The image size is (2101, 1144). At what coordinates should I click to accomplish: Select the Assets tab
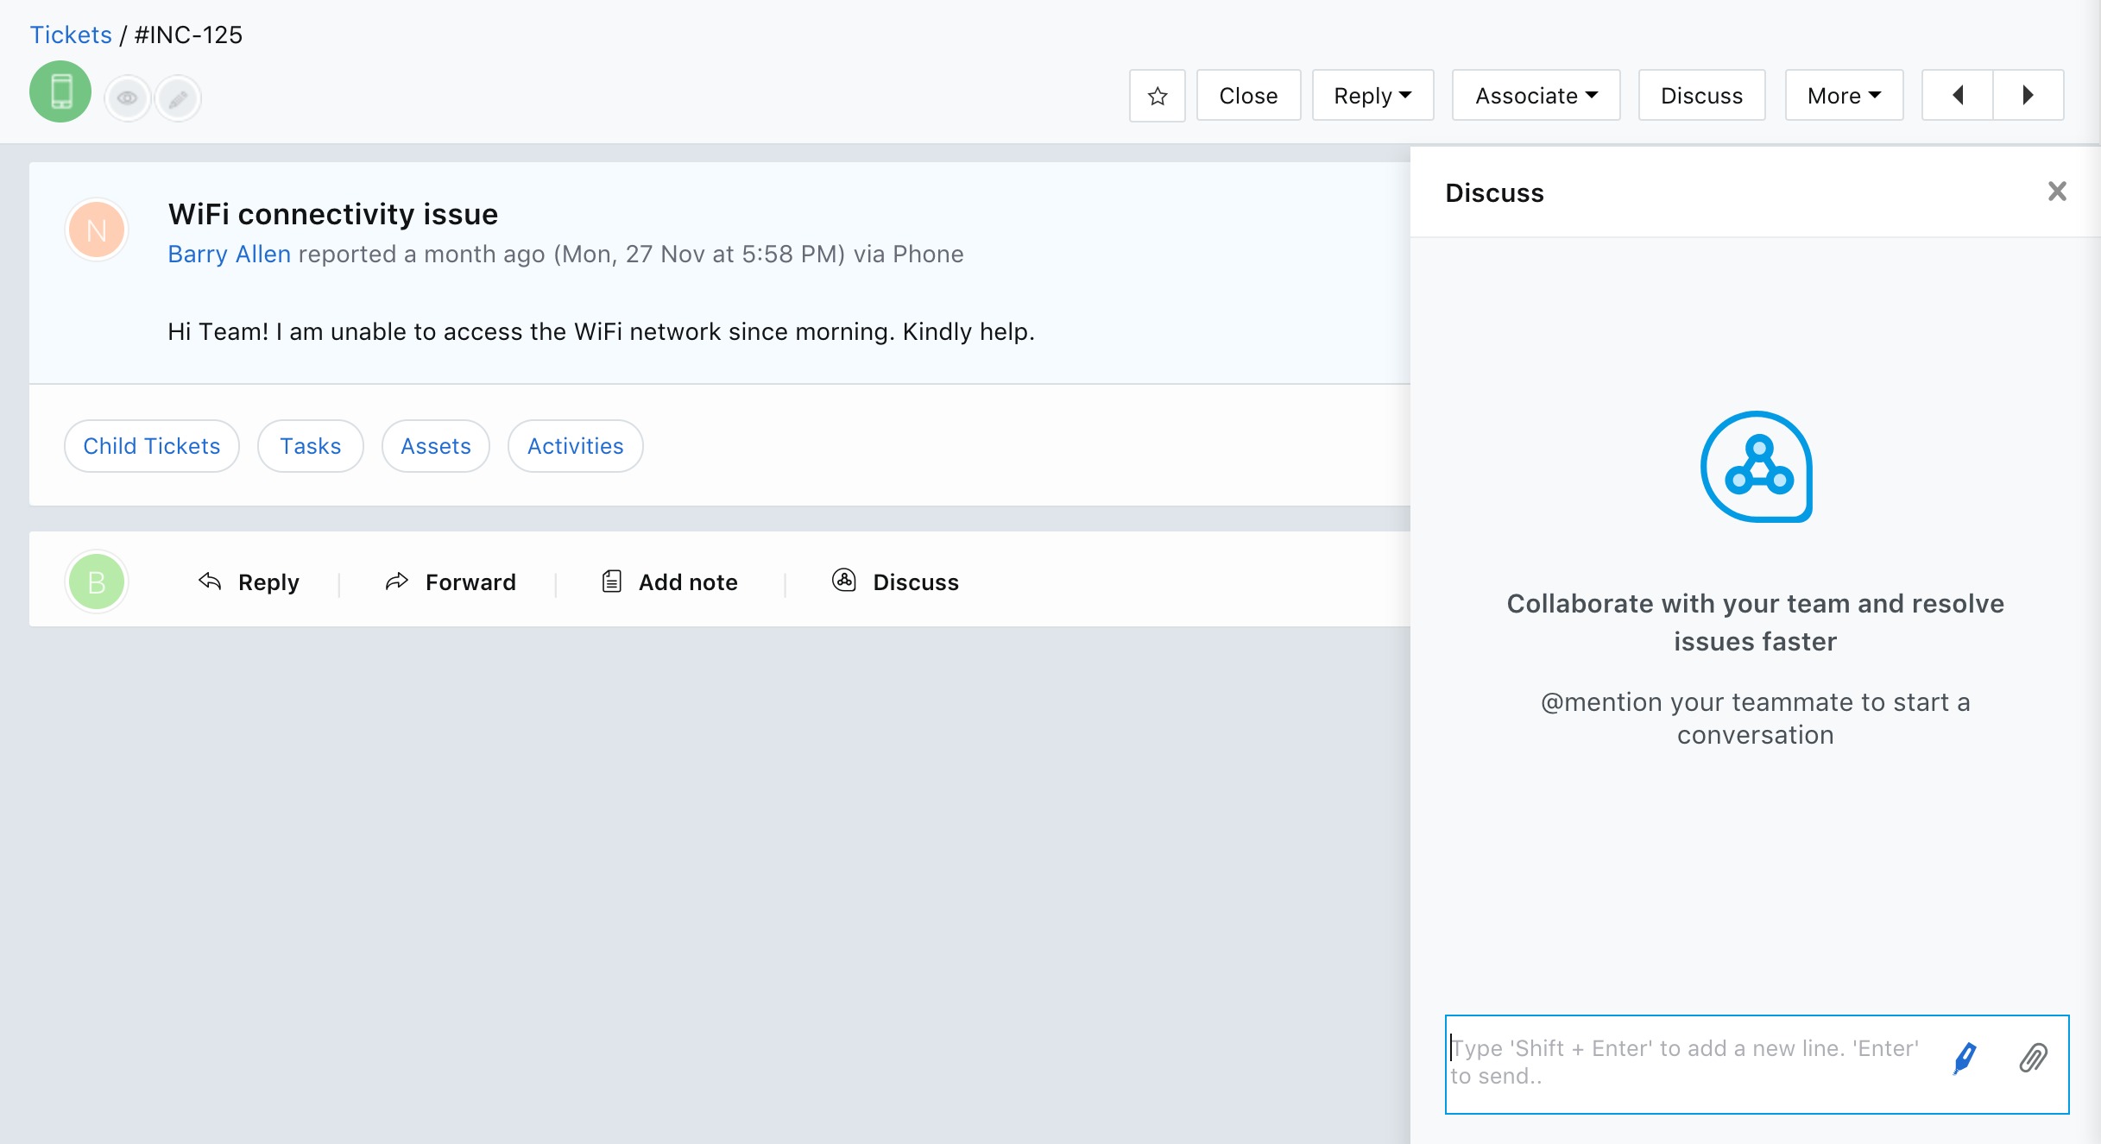[x=436, y=446]
